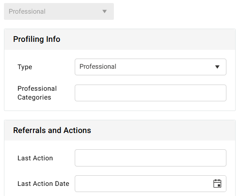Click the Type field label
The width and height of the screenshot is (244, 196).
(25, 67)
